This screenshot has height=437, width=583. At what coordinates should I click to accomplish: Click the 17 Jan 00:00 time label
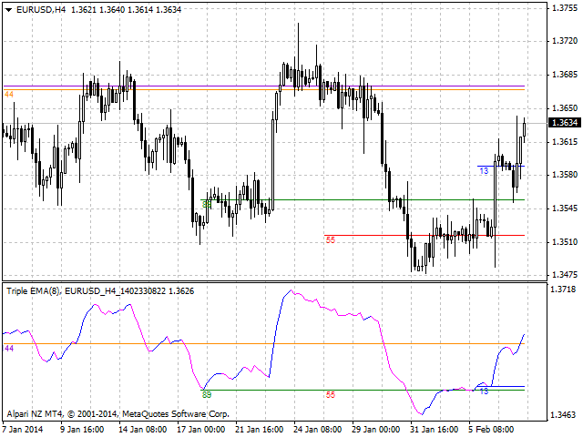pos(201,430)
